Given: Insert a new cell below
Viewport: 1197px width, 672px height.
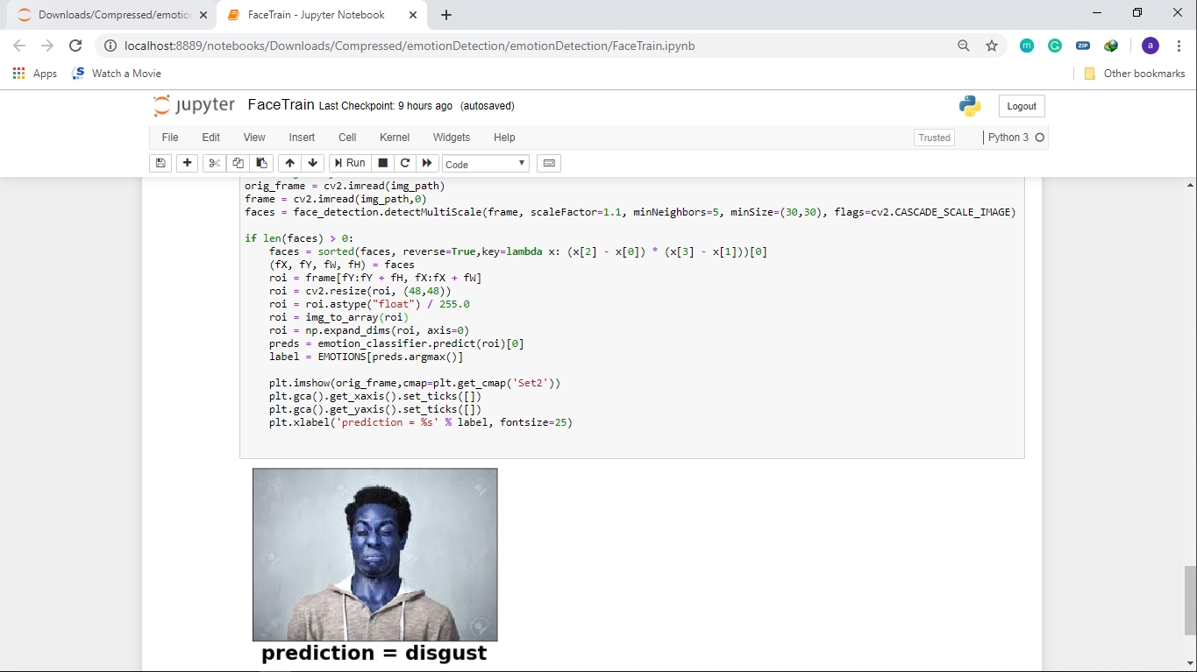Looking at the screenshot, I should coord(187,163).
